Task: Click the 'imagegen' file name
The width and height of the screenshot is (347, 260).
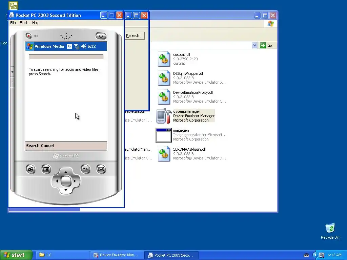Action: pos(181,130)
